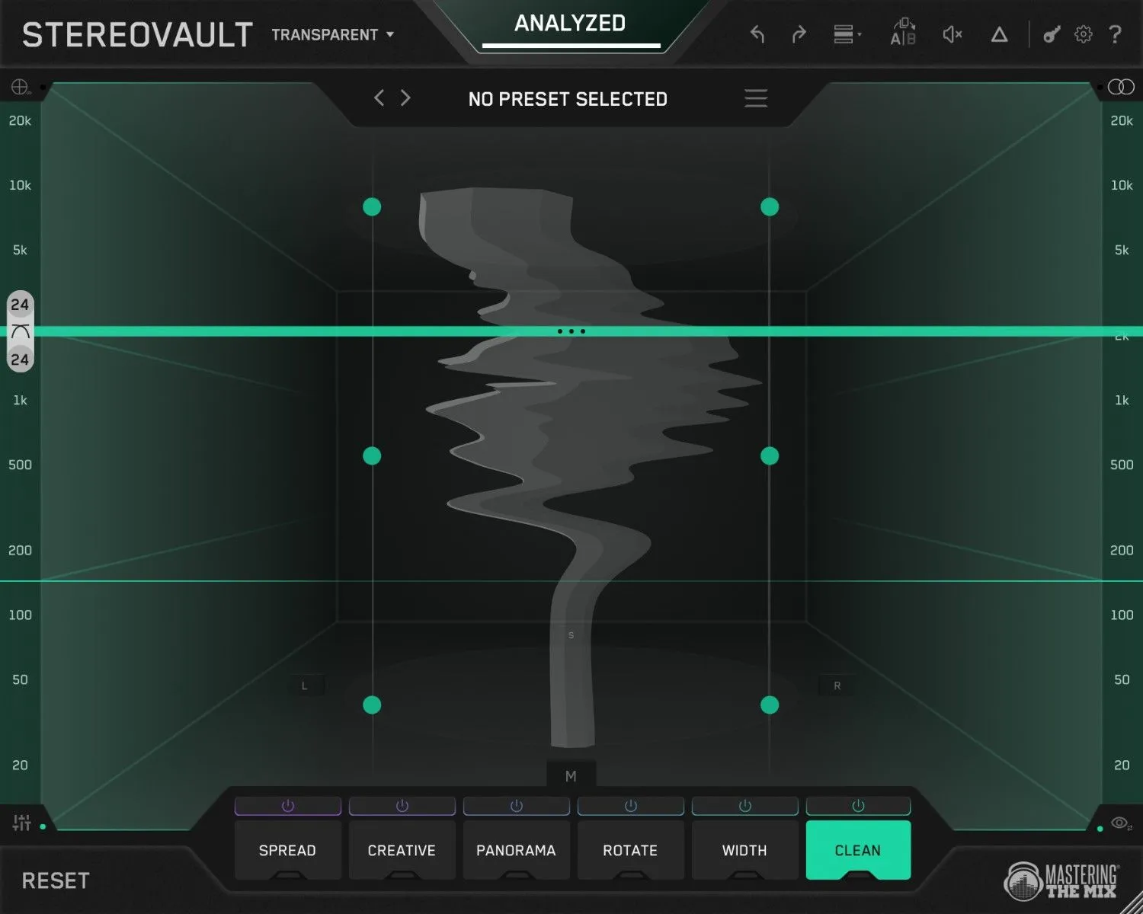Toggle the CLEAN power button
Viewport: 1143px width, 914px height.
(858, 806)
